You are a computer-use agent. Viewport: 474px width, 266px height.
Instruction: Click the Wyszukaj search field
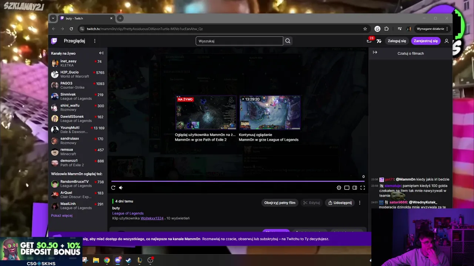point(239,41)
